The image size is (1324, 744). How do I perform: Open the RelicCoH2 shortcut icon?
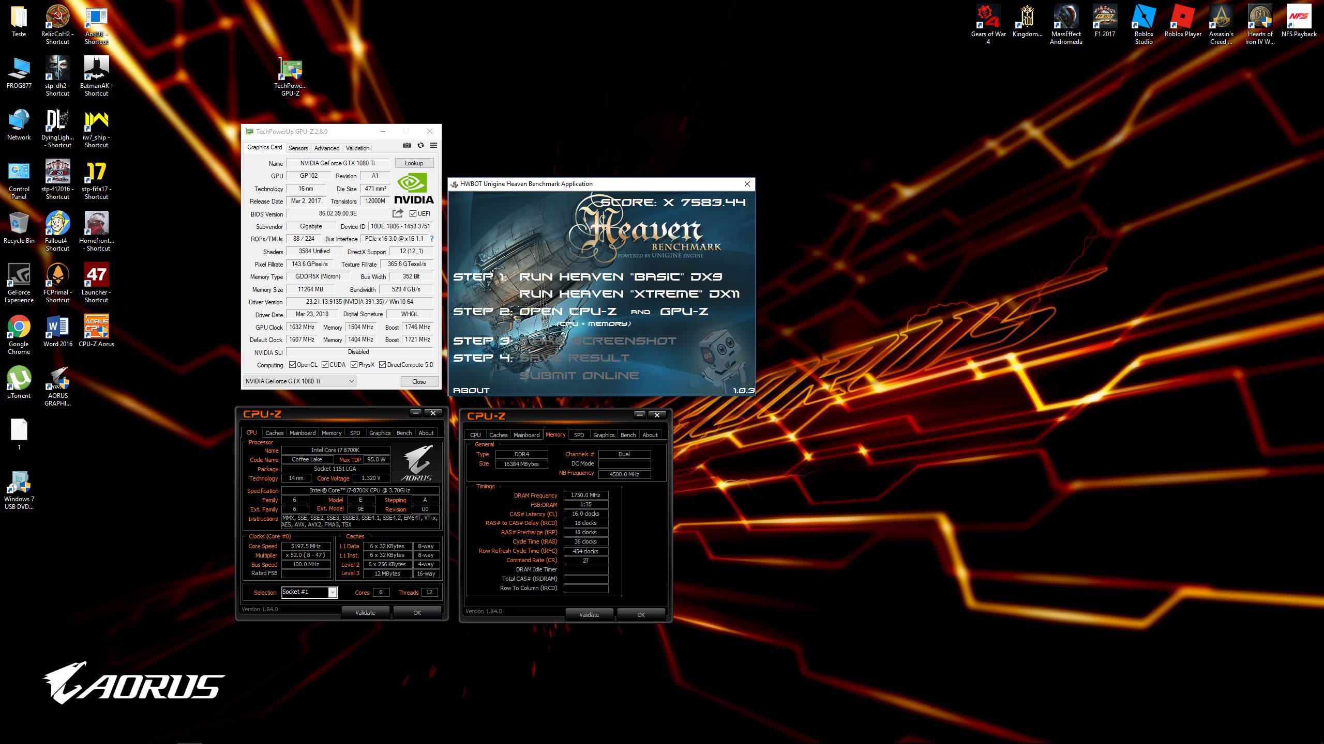57,25
